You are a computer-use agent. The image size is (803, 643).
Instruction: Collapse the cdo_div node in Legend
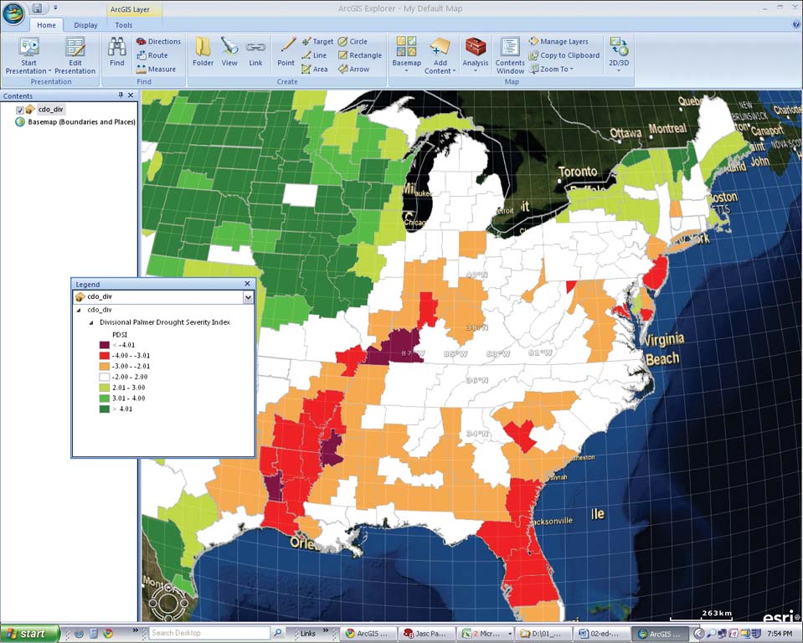79,311
